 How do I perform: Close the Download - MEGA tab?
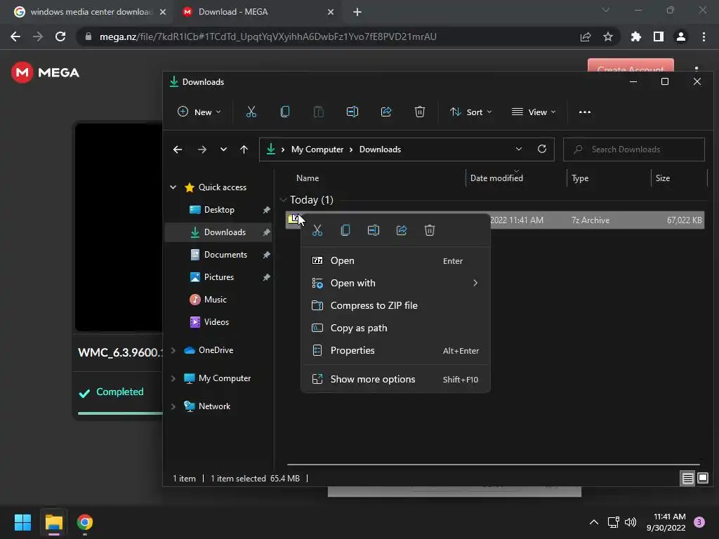tap(331, 12)
